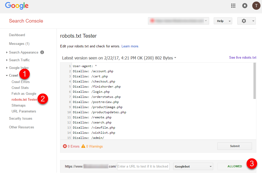Focus the URL to test input
This screenshot has width=262, height=176.
coord(143,166)
